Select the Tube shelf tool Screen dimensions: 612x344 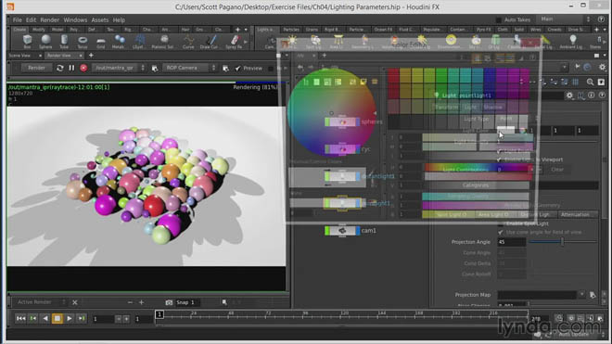tap(64, 42)
